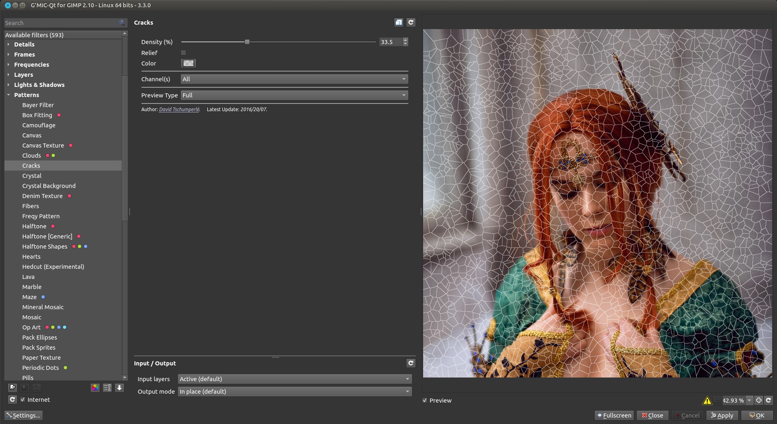The height and width of the screenshot is (424, 777).
Task: Select the Bayer Filter filter
Action: [x=38, y=105]
